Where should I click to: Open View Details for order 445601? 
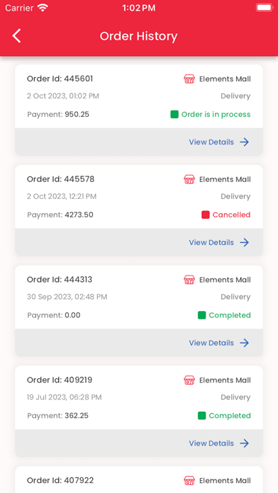point(211,142)
